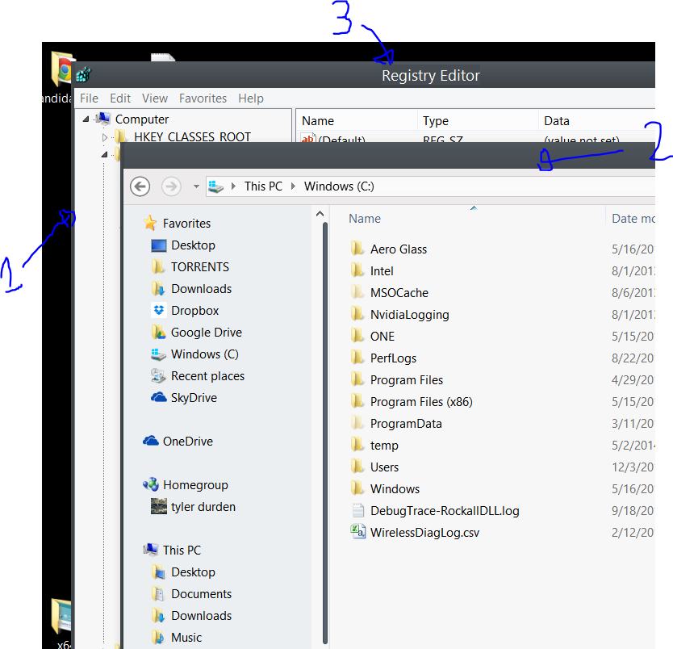Select the temp folder
The height and width of the screenshot is (649, 673).
point(384,446)
